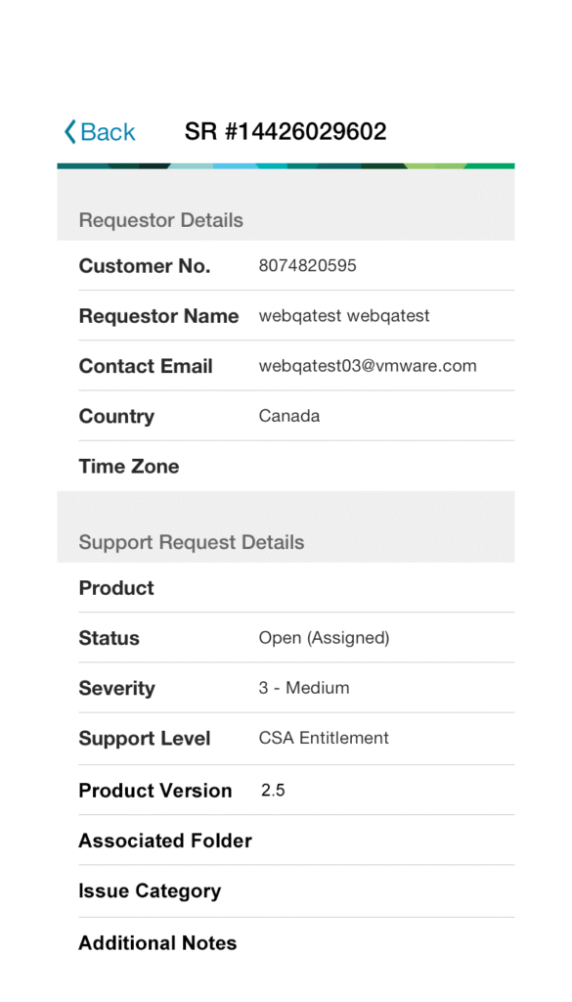The height and width of the screenshot is (1002, 572).
Task: Select the SR #14426029602 title
Action: 286,132
